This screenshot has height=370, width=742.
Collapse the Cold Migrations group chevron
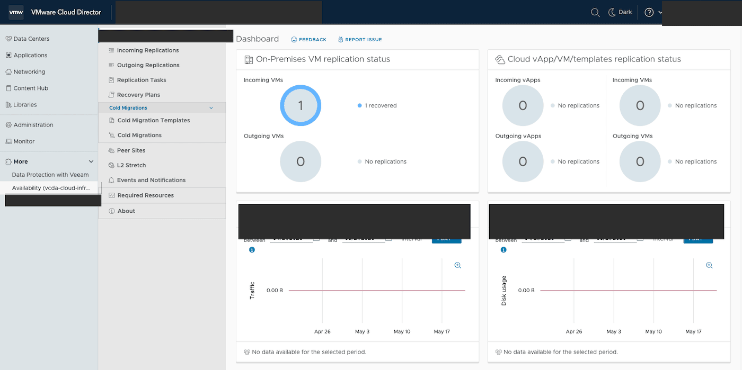(211, 108)
